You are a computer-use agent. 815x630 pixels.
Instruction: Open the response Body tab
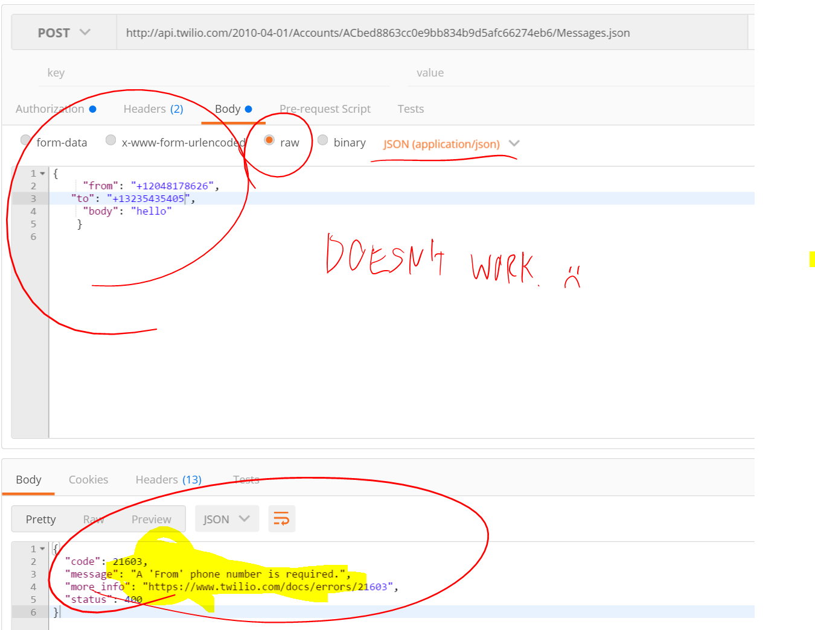pos(28,480)
